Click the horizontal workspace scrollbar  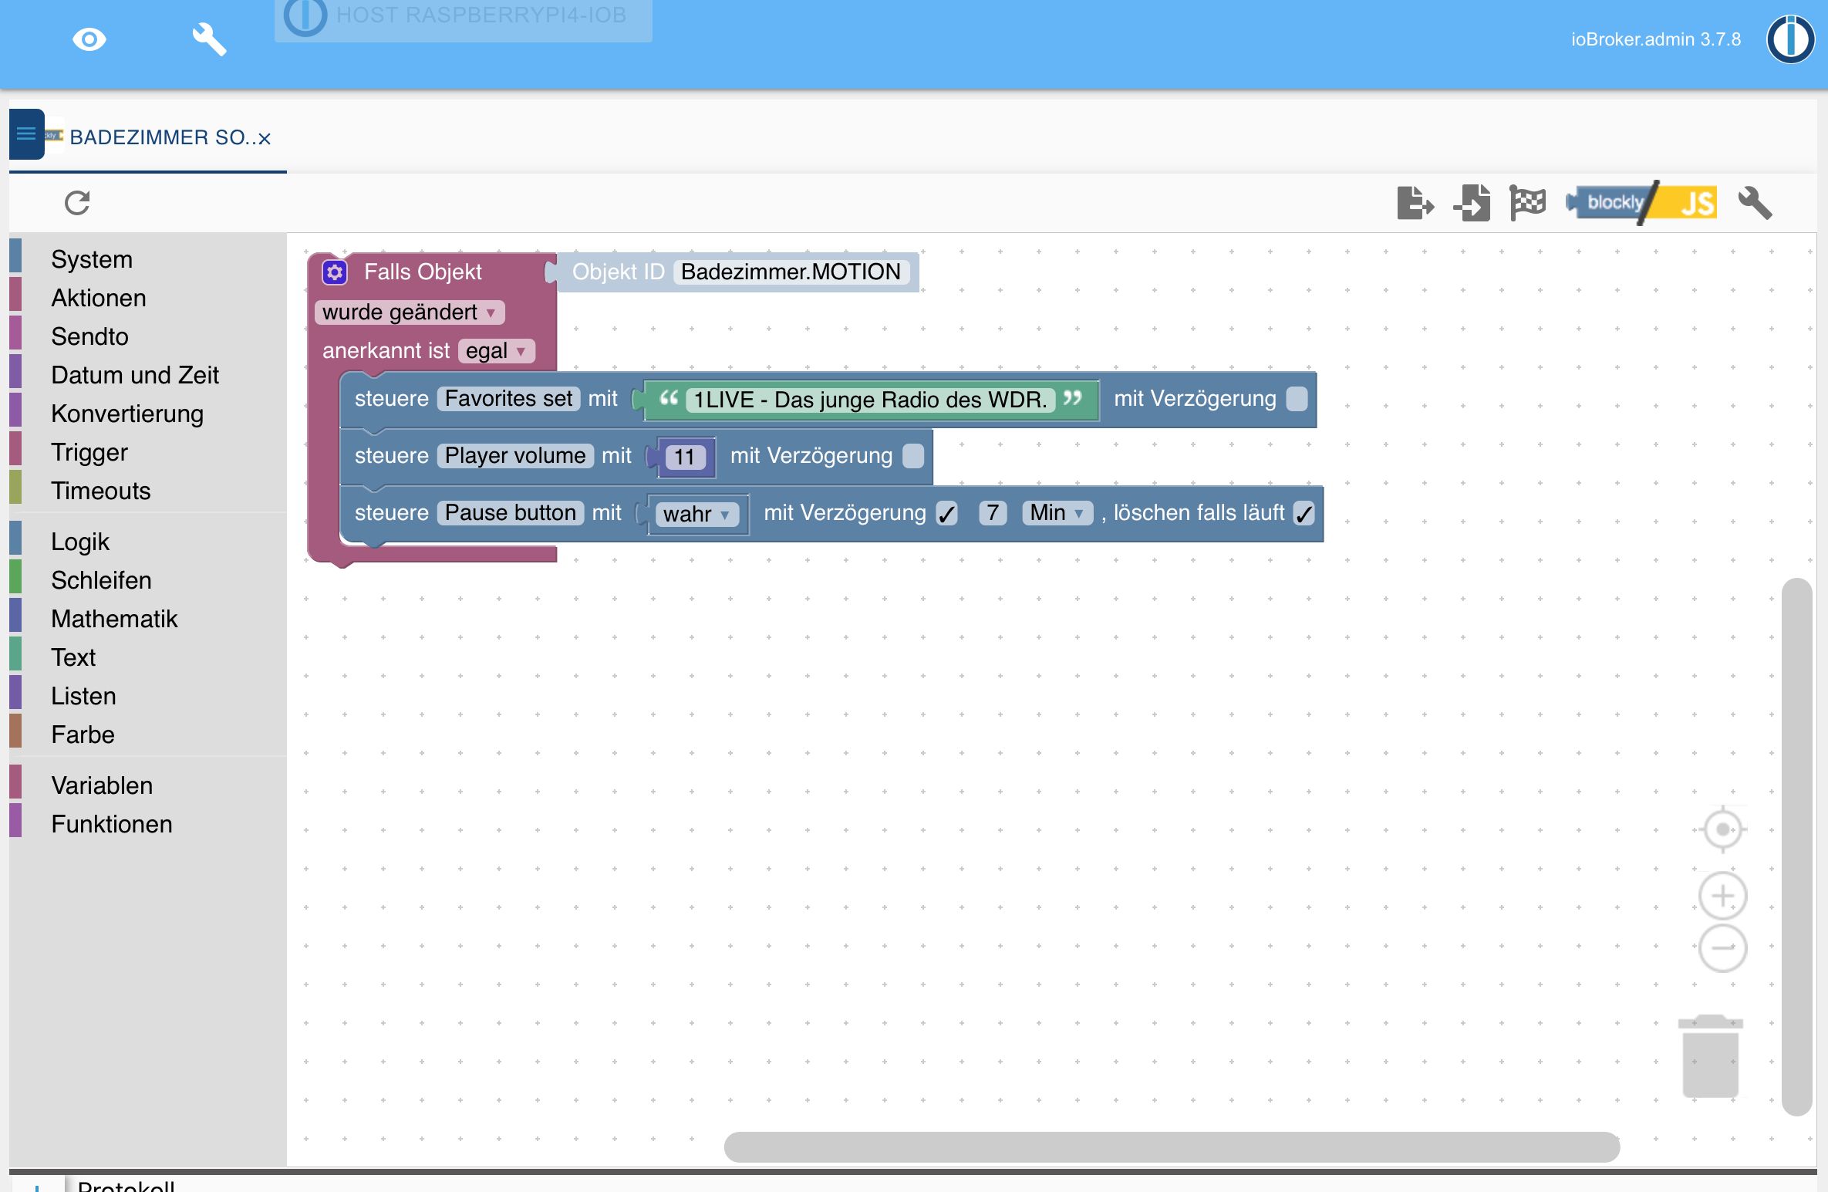[x=1171, y=1146]
